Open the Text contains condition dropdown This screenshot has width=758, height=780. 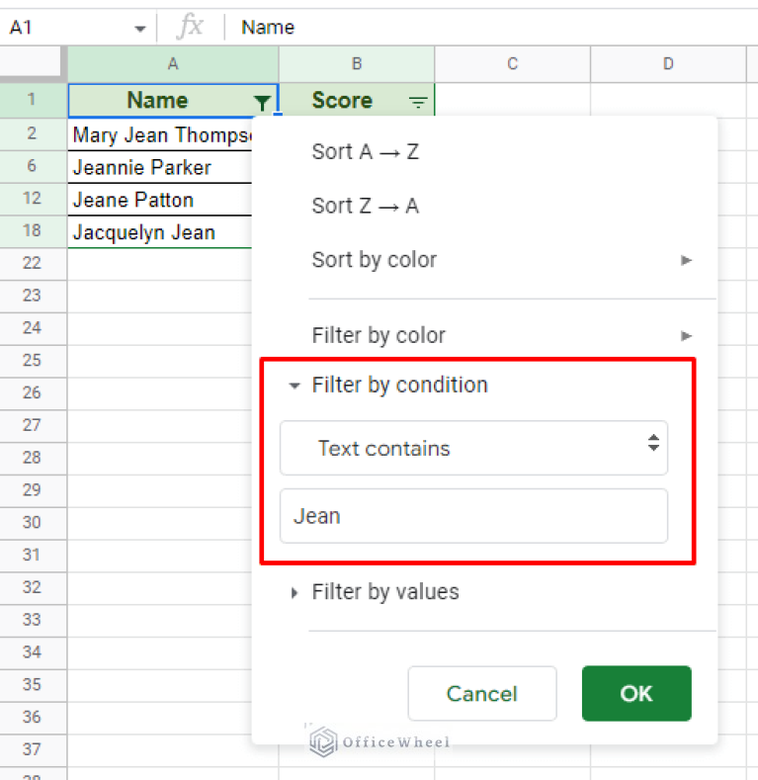[x=473, y=448]
